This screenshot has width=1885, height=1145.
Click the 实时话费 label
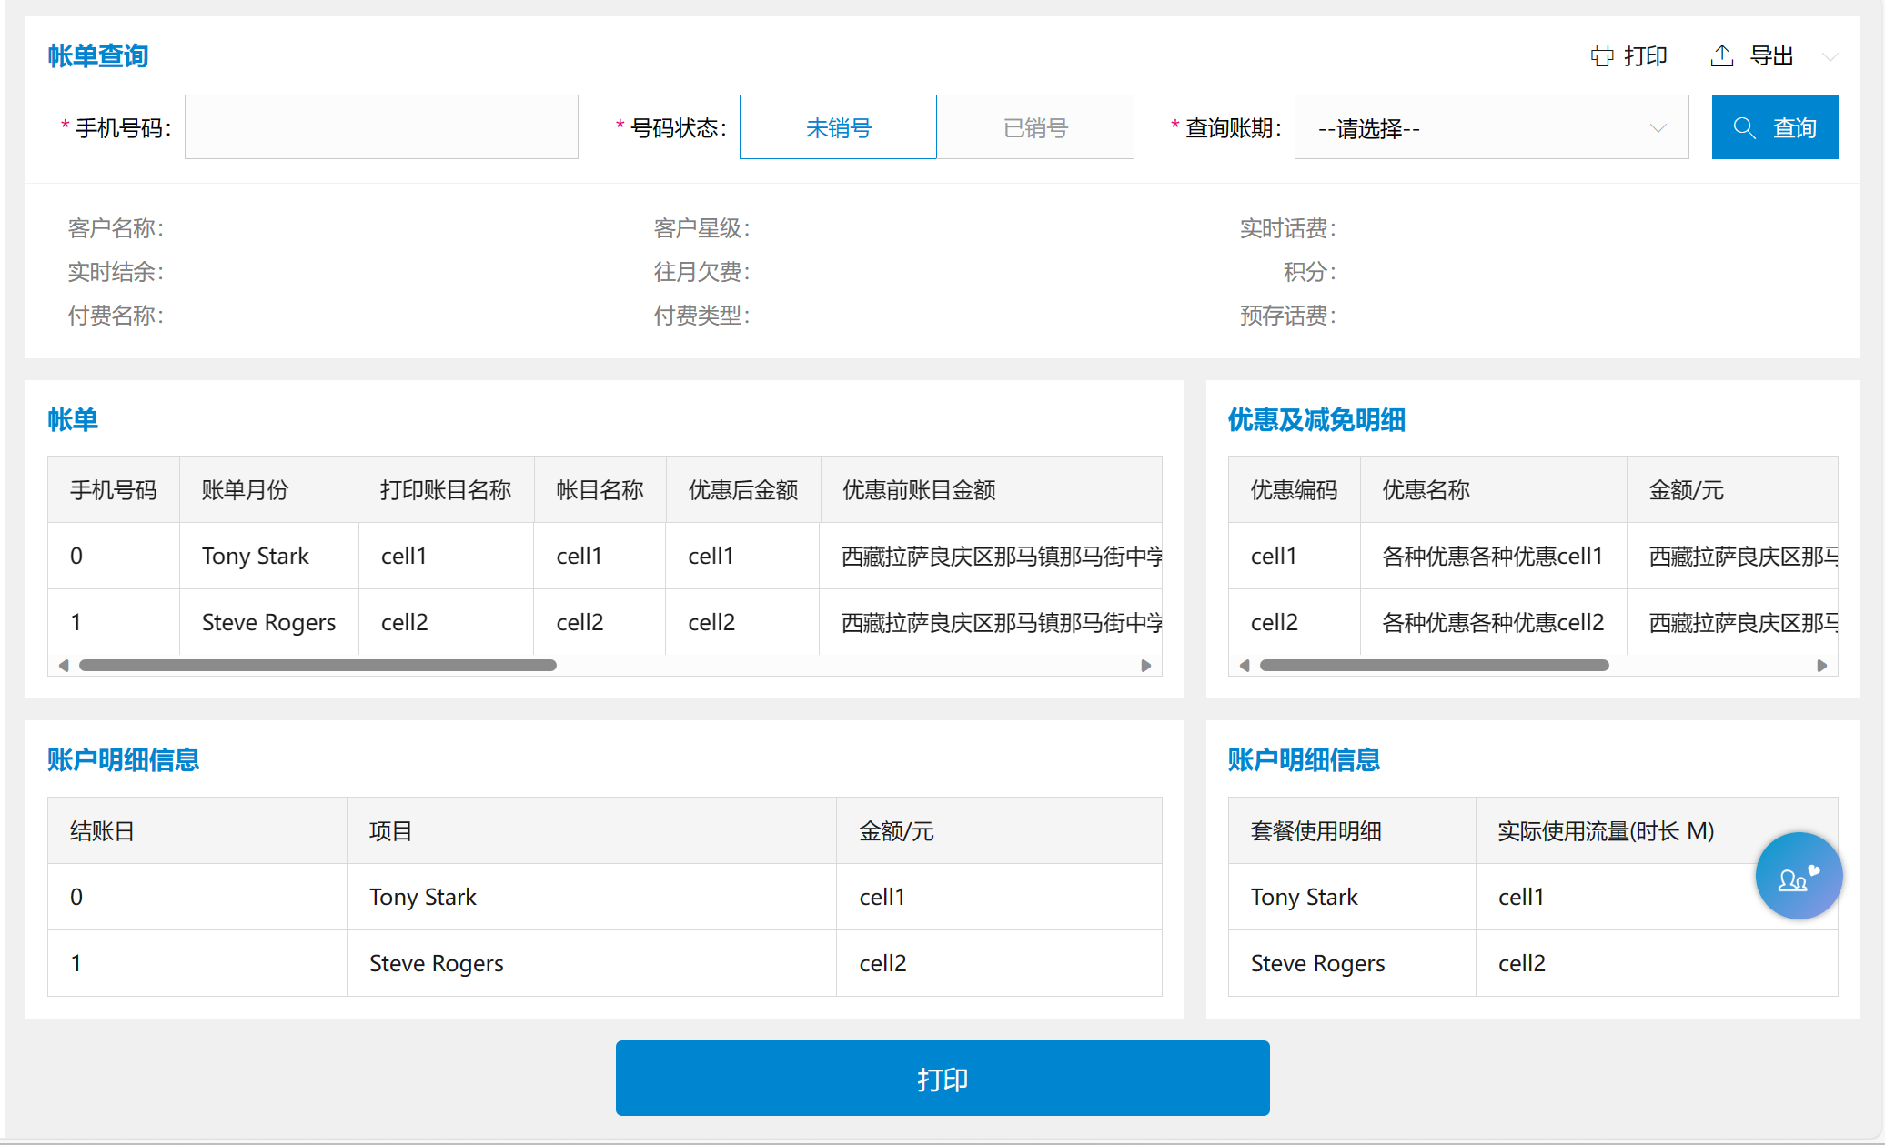click(1288, 228)
